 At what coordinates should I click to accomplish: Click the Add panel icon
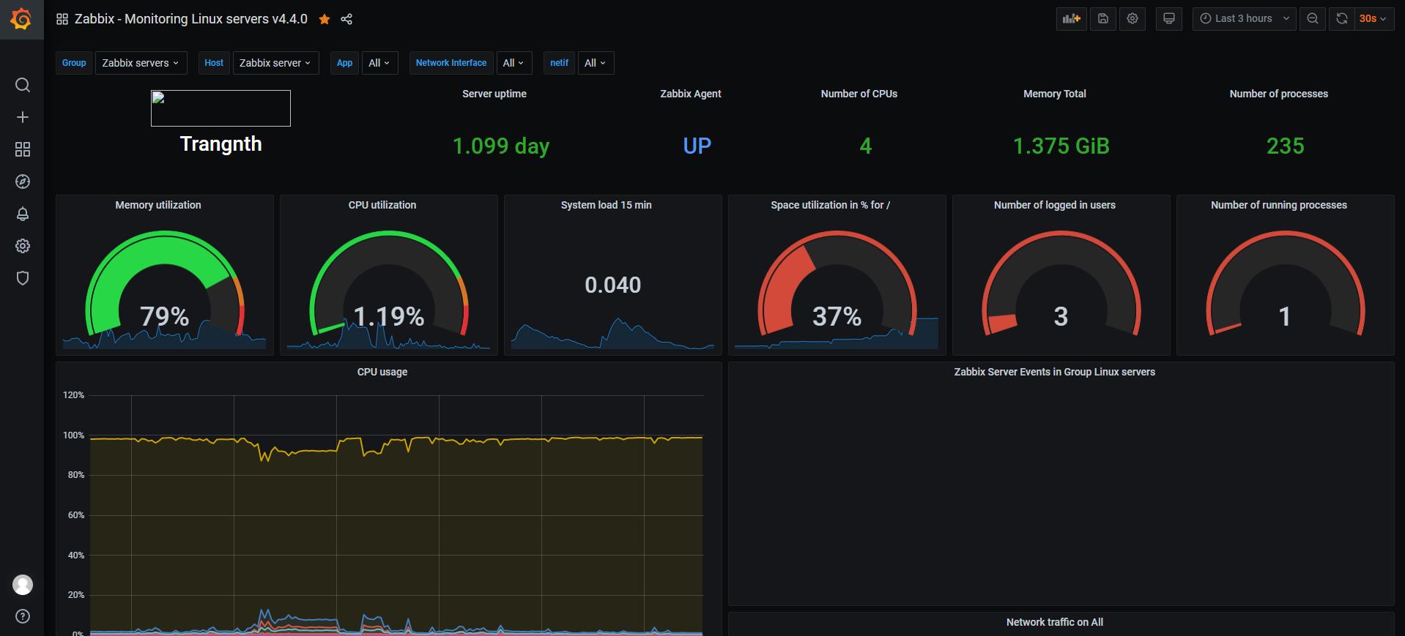pos(1072,19)
